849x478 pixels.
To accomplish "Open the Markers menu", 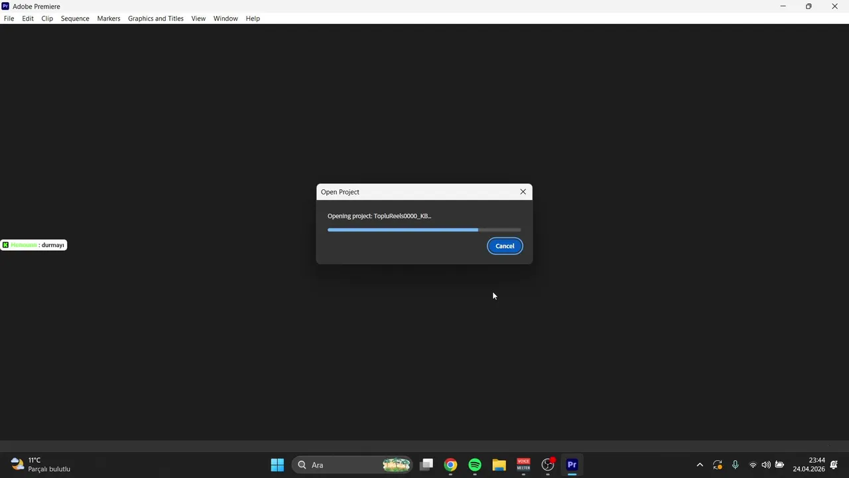I will (109, 19).
